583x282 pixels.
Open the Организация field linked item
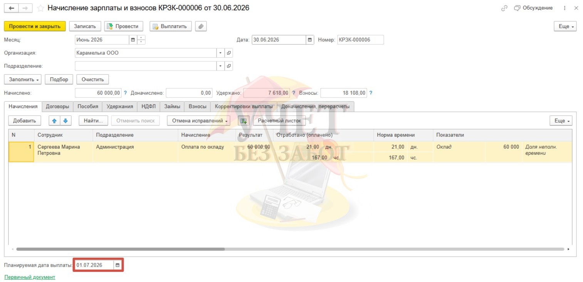[229, 53]
